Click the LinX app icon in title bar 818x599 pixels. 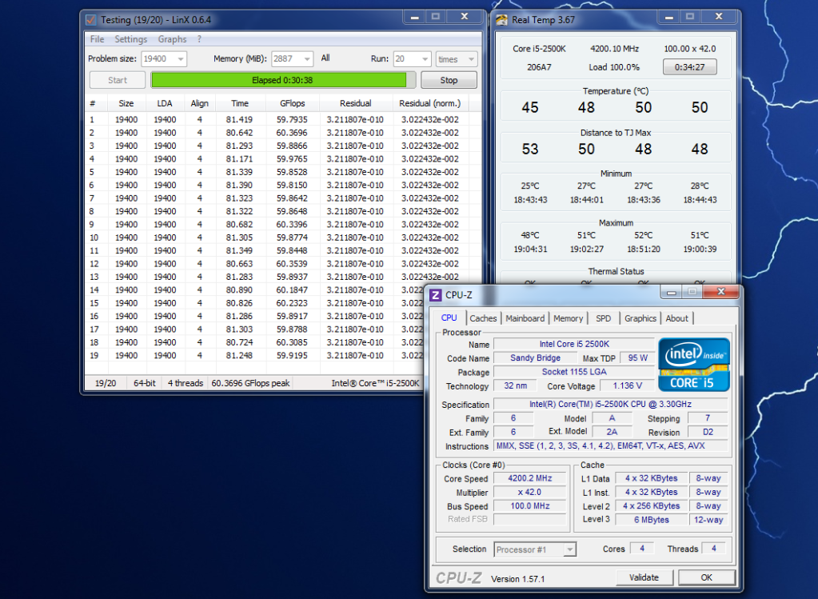point(90,19)
